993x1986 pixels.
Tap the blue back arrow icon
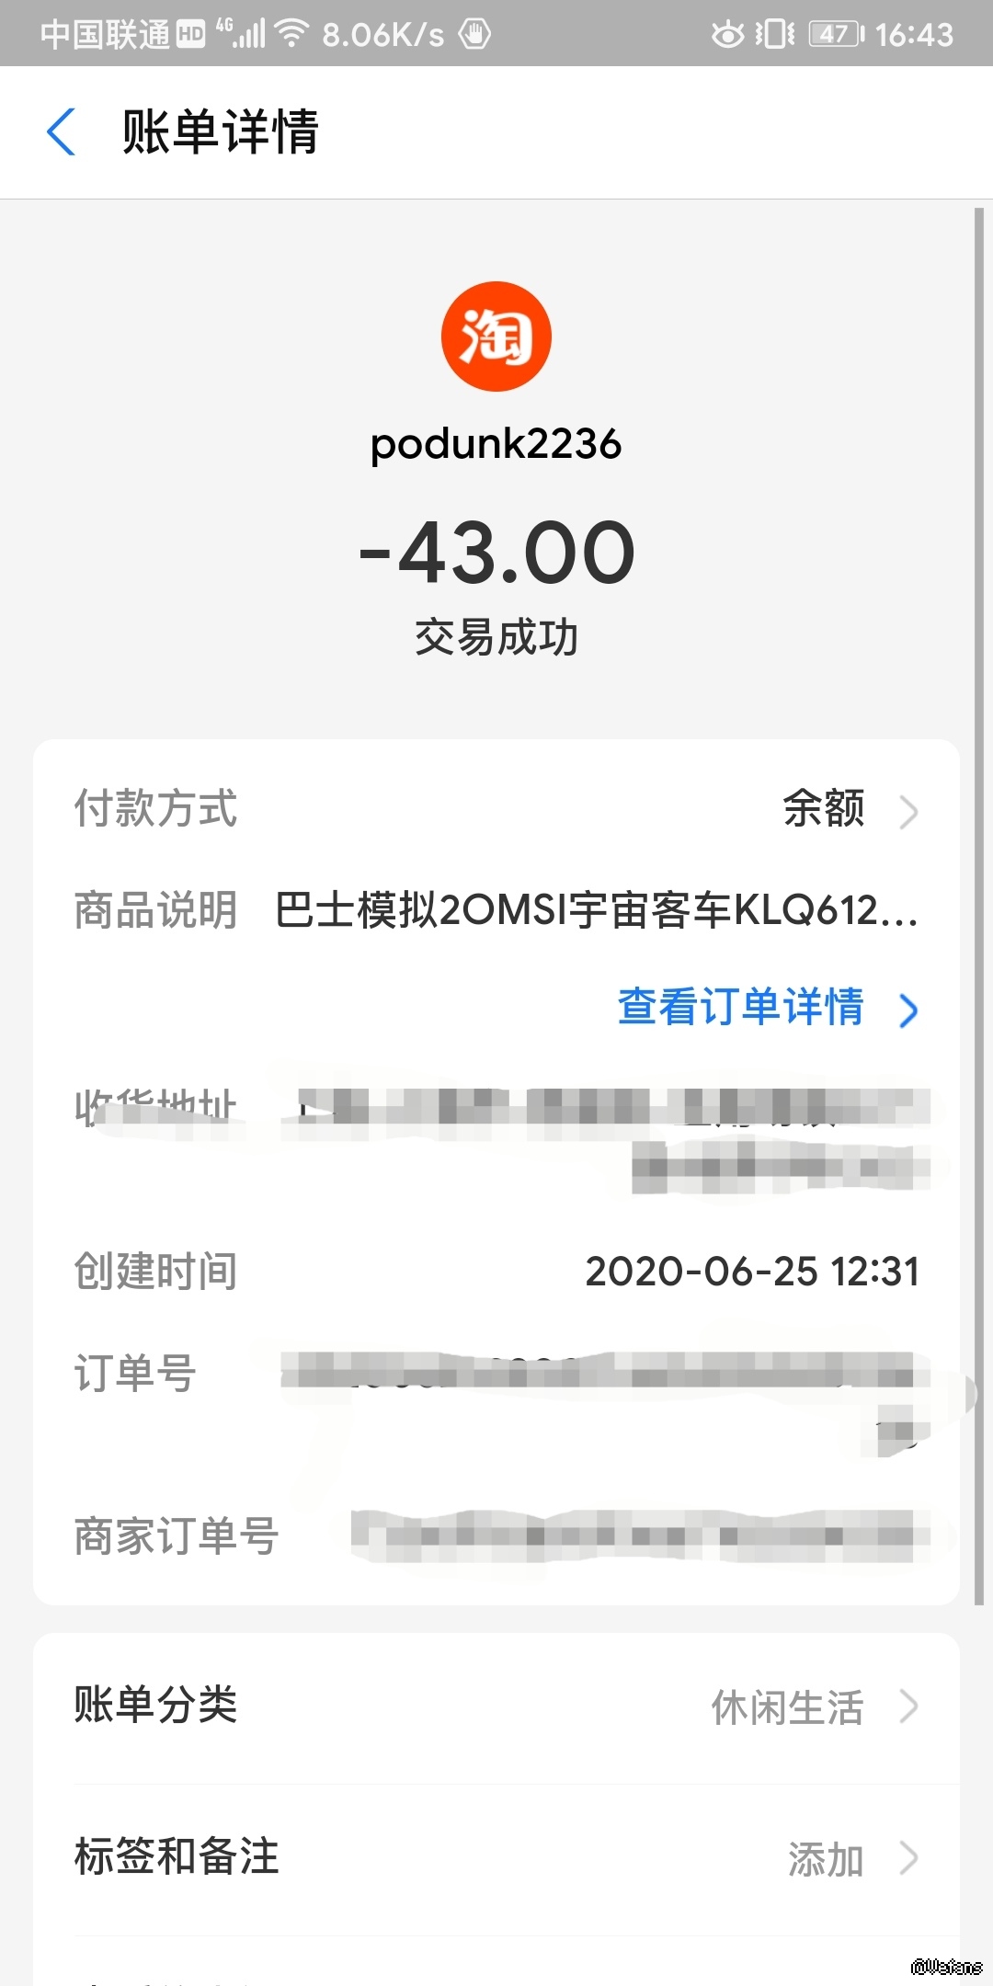61,131
